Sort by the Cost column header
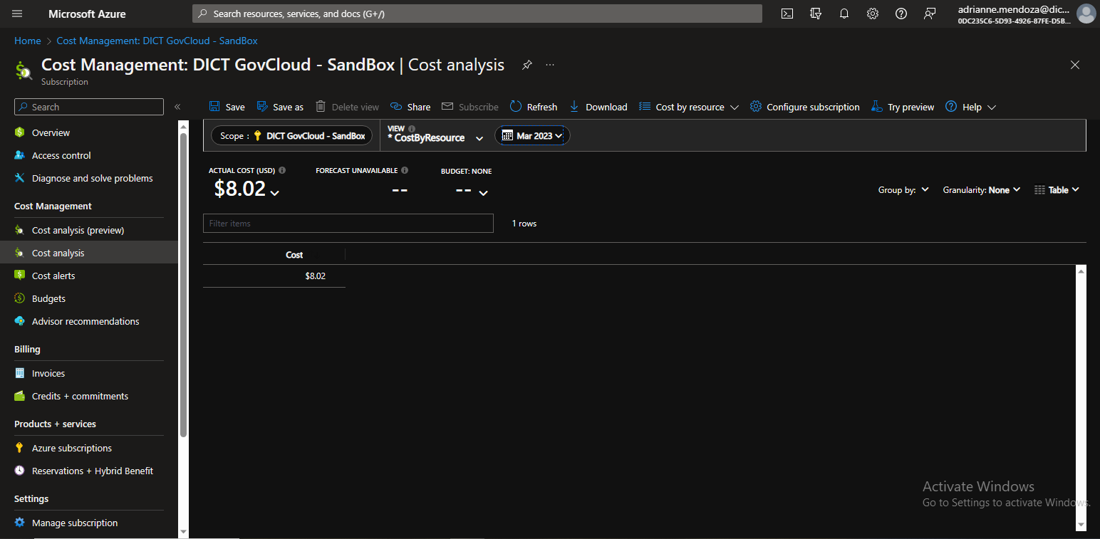The height and width of the screenshot is (539, 1100). click(x=294, y=254)
